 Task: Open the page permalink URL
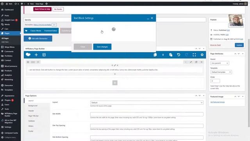click(42, 25)
